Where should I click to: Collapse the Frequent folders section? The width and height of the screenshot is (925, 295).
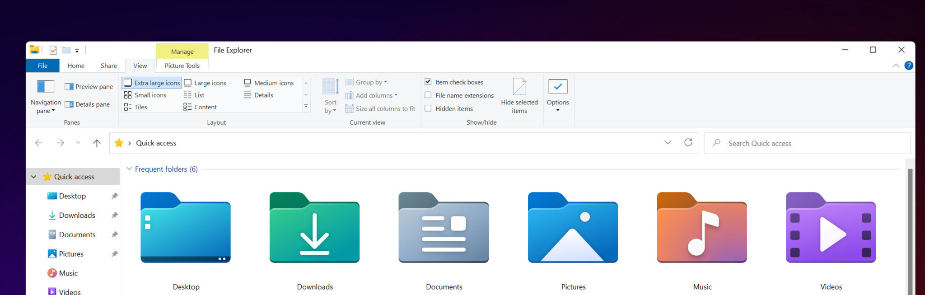tap(129, 169)
